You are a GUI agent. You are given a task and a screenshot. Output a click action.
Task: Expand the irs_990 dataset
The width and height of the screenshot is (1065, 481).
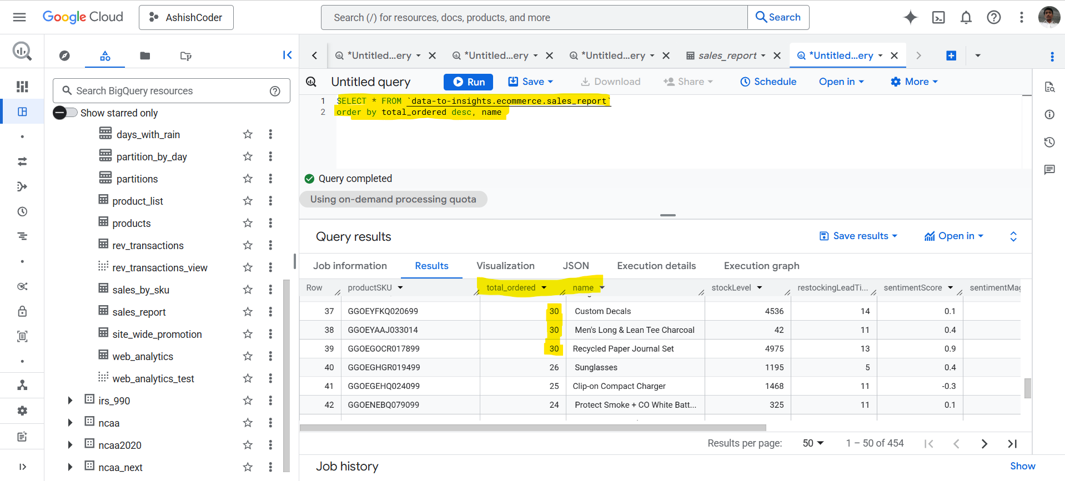(70, 401)
